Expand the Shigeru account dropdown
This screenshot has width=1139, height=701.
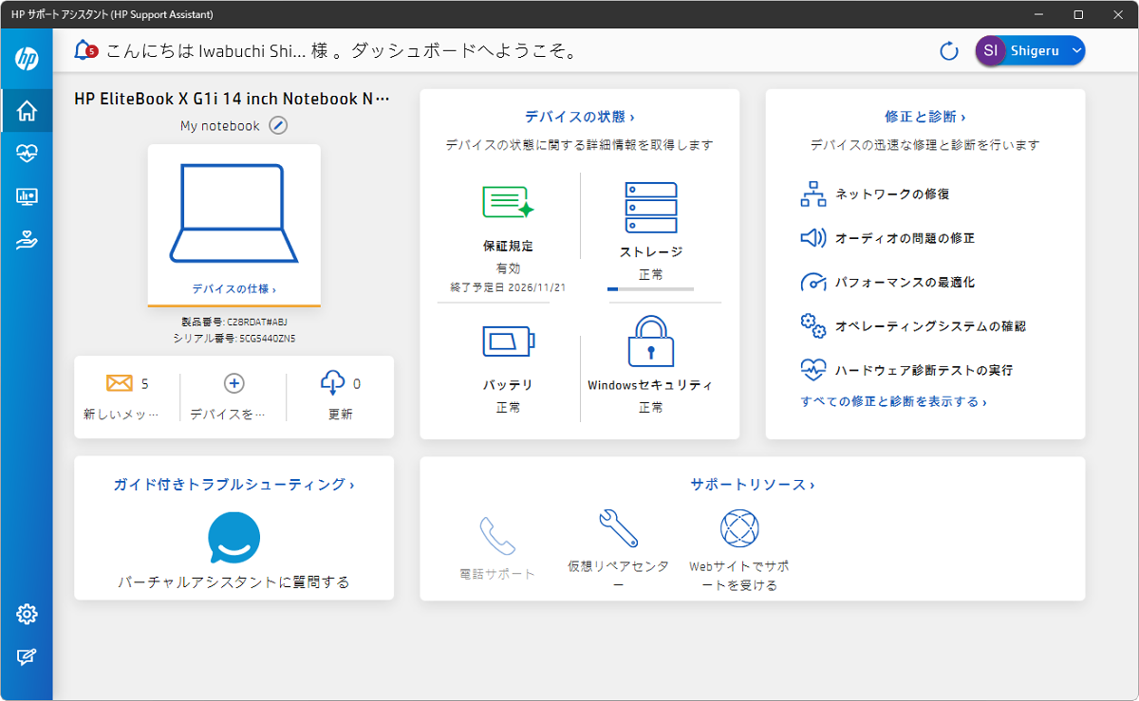tap(1076, 51)
